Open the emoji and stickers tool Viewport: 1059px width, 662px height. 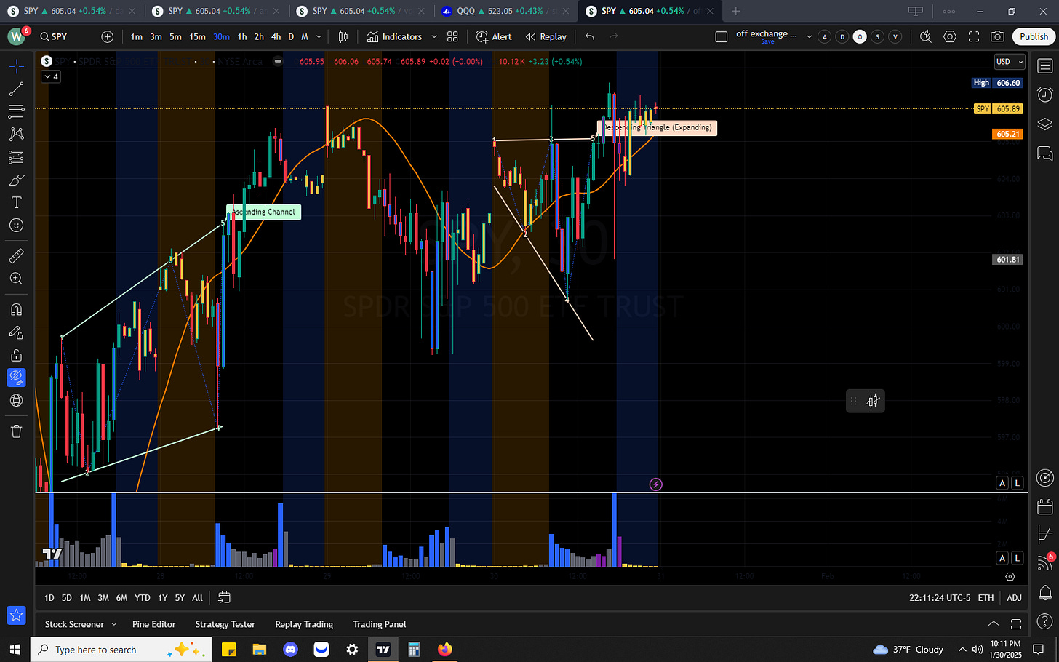(x=16, y=226)
